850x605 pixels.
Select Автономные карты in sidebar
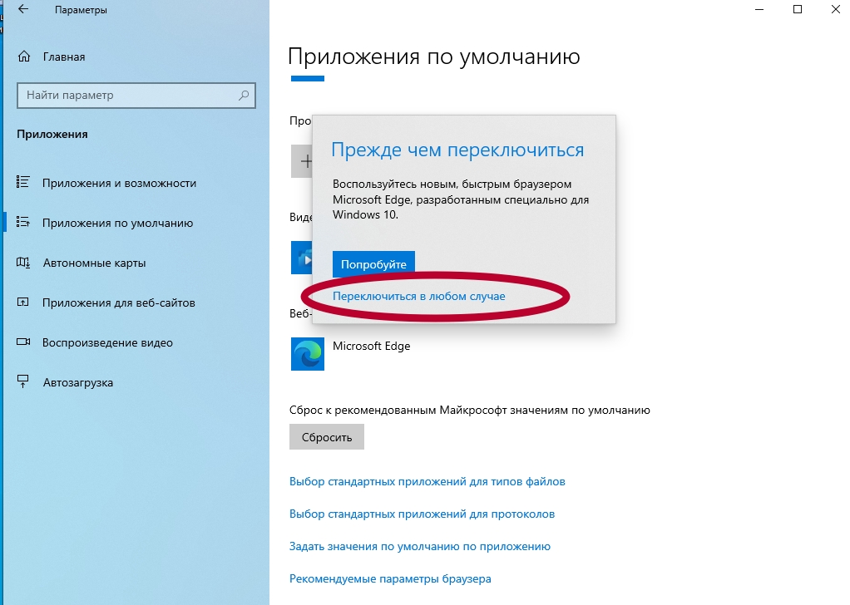coord(94,263)
